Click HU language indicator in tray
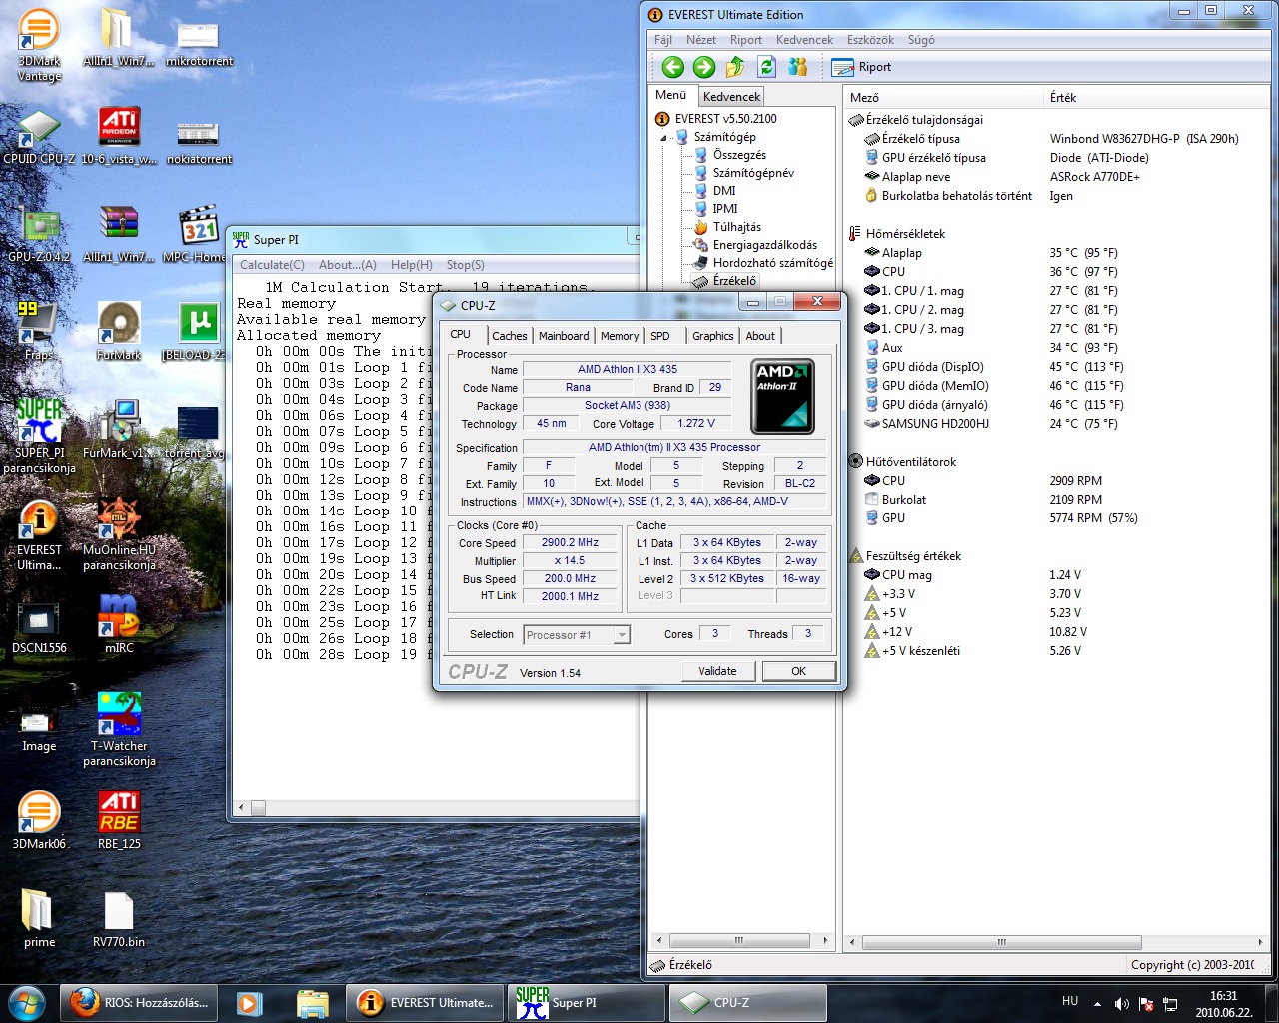Viewport: 1279px width, 1023px height. click(1070, 1001)
